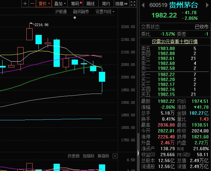Go to next stock arrow
Image resolution: width=211 pixels, height=171 pixels.
click(x=207, y=5)
